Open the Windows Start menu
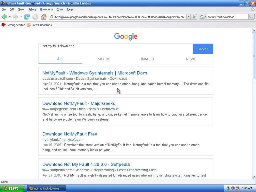The height and width of the screenshot is (192, 256). pyautogui.click(x=12, y=188)
